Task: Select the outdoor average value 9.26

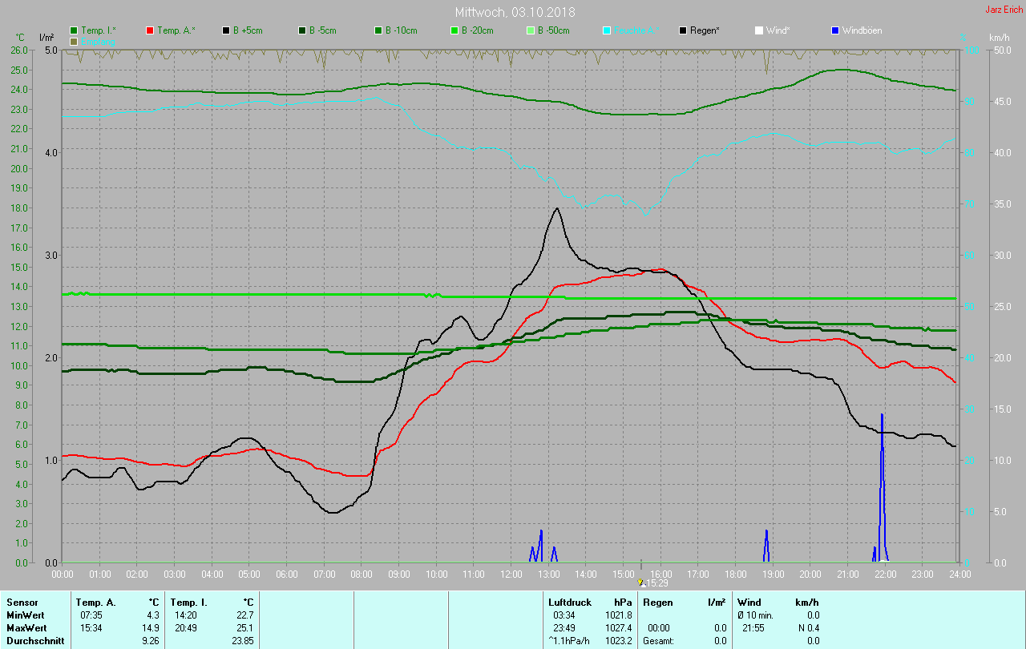Action: [x=150, y=641]
